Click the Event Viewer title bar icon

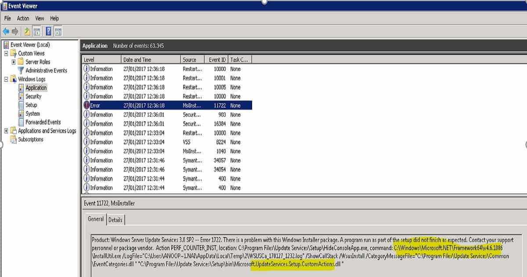(4, 6)
